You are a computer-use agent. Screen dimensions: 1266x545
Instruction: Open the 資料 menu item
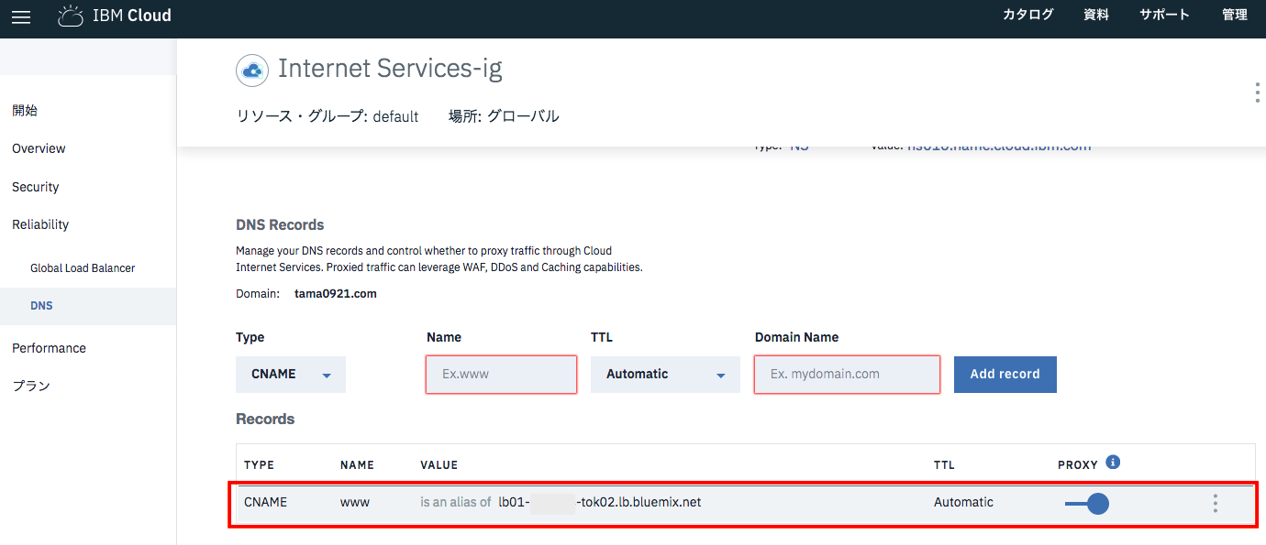click(x=1095, y=15)
